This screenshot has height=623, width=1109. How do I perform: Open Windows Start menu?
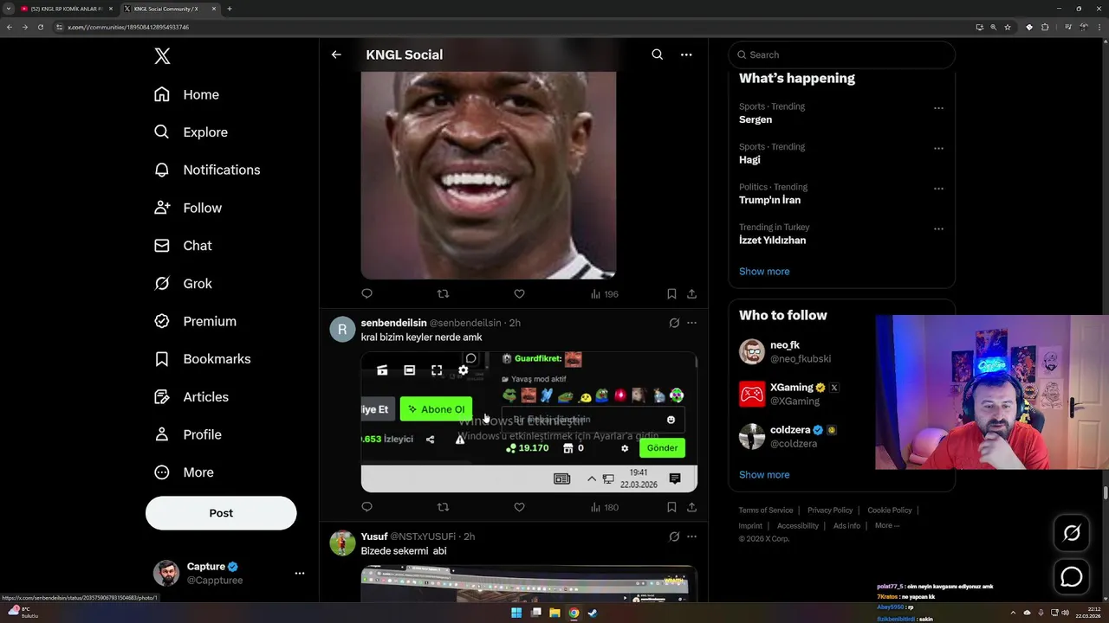pos(516,613)
